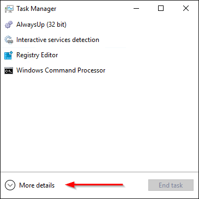Click blank area right of Registry Editor row
This screenshot has height=199, width=199.
(x=128, y=55)
